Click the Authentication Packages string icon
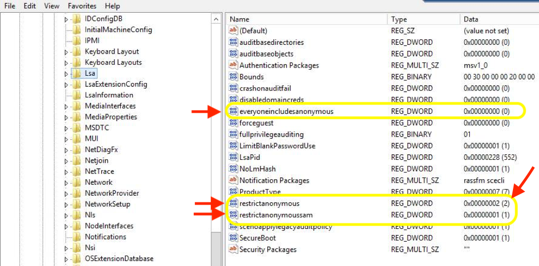Viewport: 539px width, 266px height. pyautogui.click(x=234, y=65)
